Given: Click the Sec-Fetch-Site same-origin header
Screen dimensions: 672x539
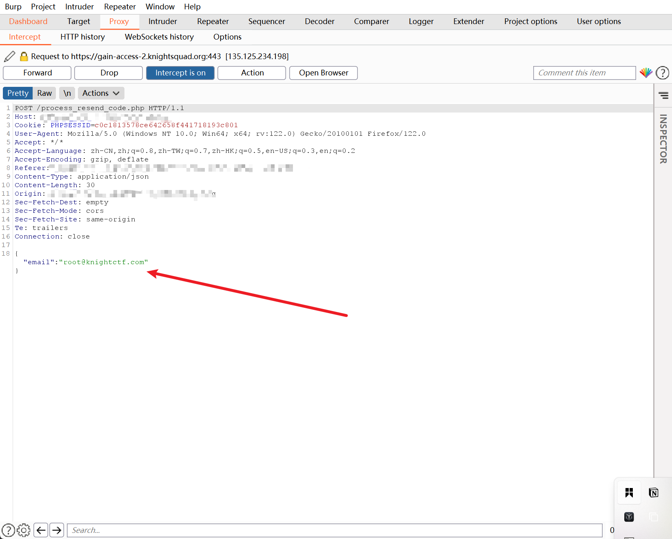Looking at the screenshot, I should click(x=75, y=219).
